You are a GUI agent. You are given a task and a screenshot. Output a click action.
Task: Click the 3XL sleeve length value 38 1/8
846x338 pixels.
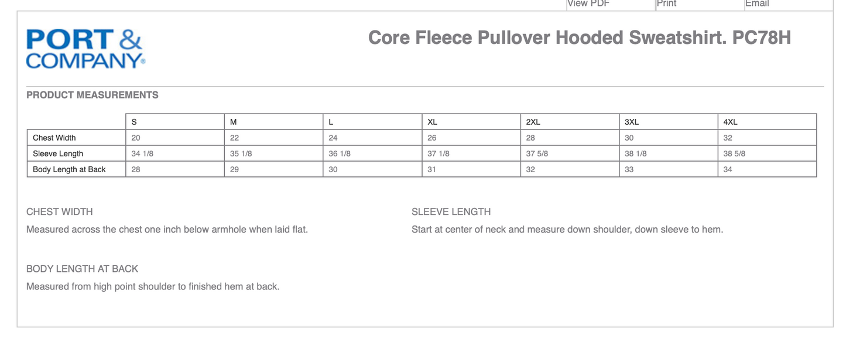pos(636,153)
